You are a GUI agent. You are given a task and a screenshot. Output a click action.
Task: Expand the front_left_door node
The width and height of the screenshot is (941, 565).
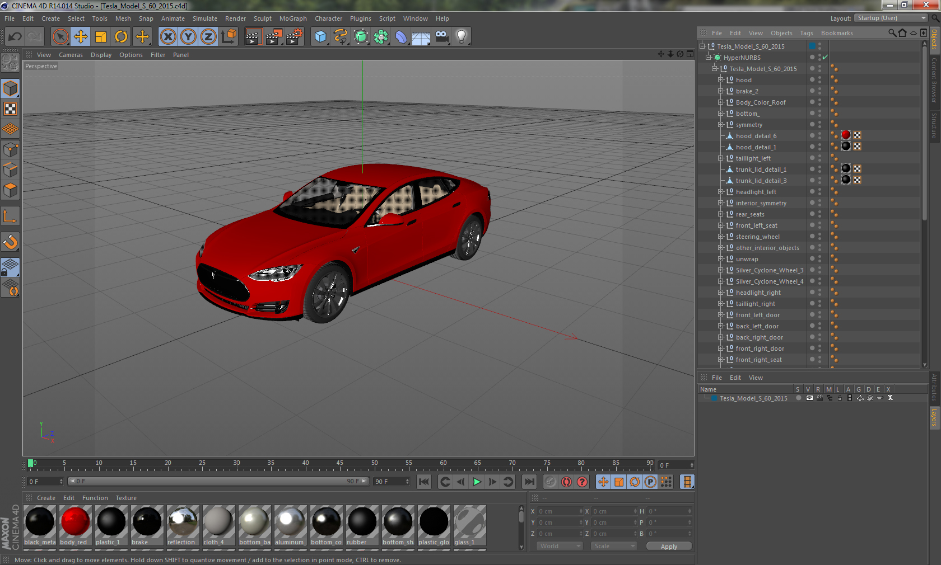721,315
